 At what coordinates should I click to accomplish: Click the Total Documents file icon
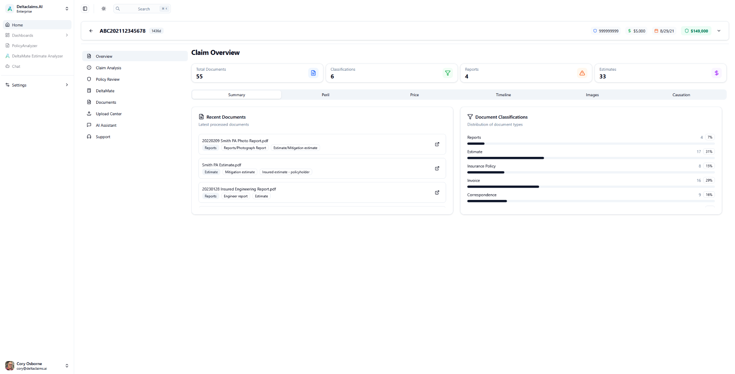(313, 73)
